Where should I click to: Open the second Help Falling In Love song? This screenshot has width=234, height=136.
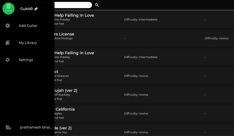pos(144,57)
